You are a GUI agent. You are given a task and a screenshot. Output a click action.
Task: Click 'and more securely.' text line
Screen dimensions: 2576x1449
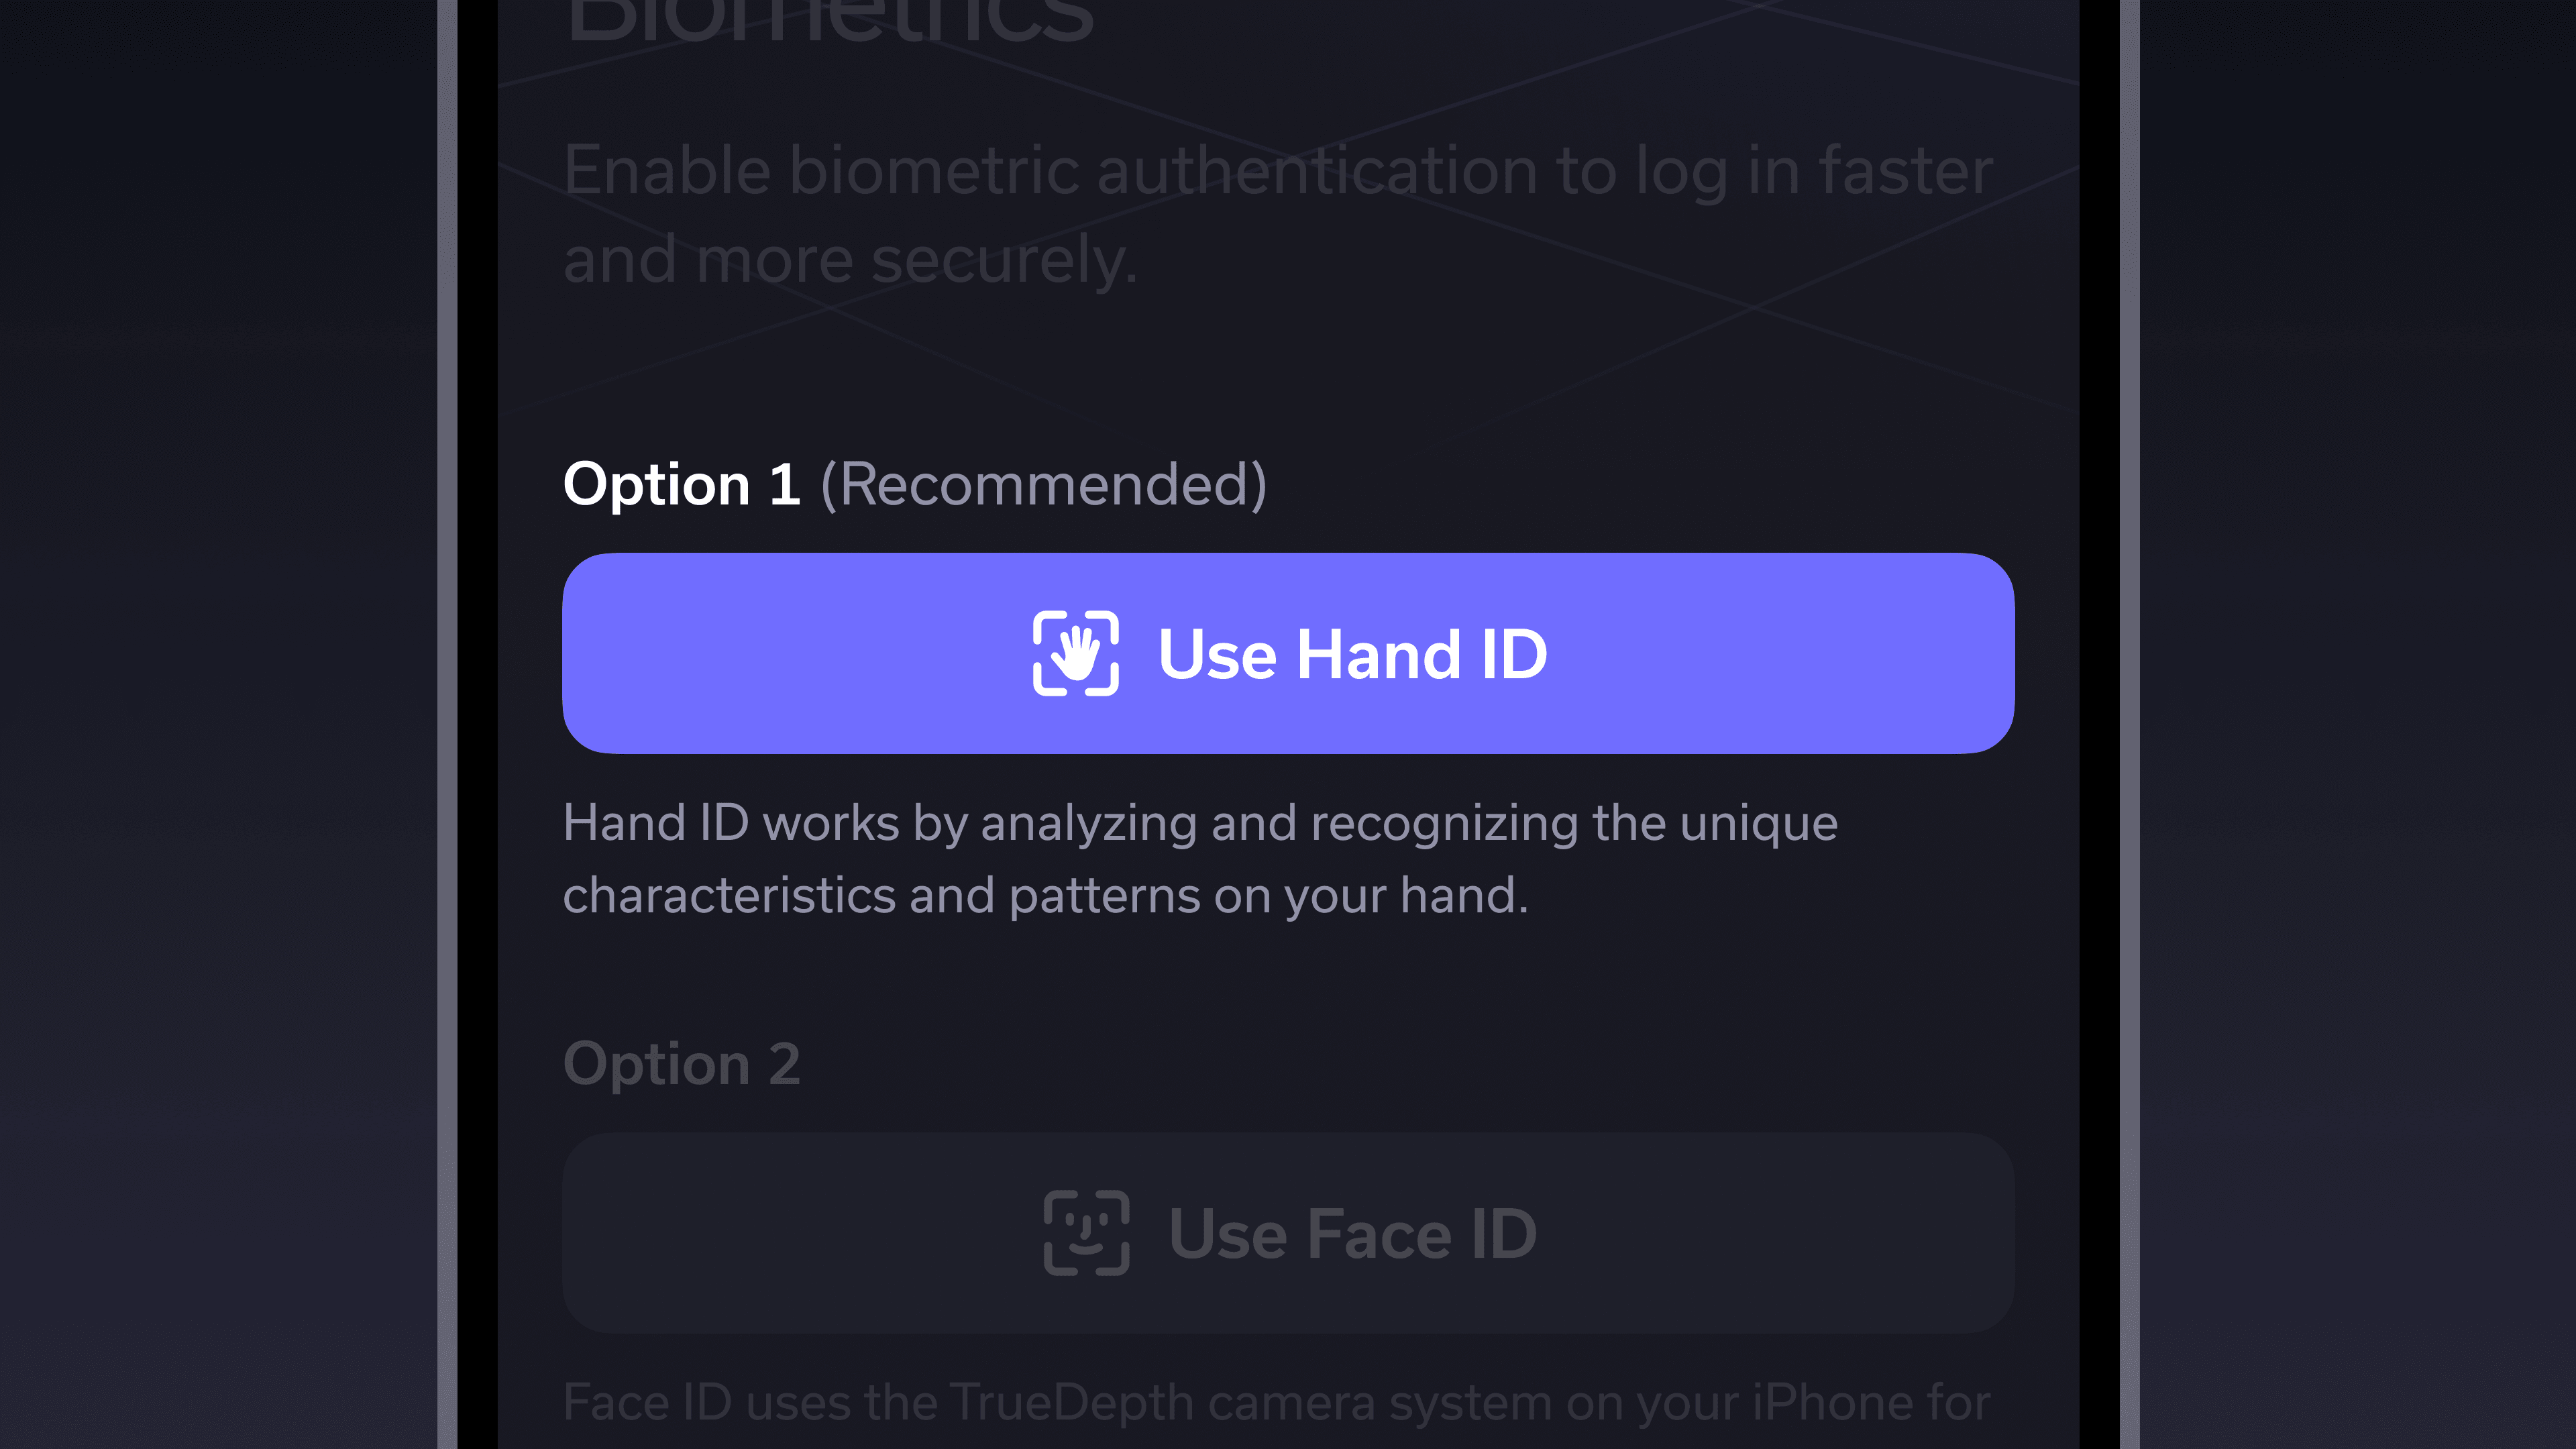coord(851,259)
